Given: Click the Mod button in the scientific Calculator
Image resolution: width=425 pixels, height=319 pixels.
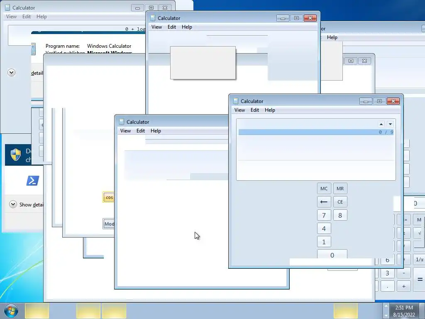Looking at the screenshot, I should tap(109, 224).
